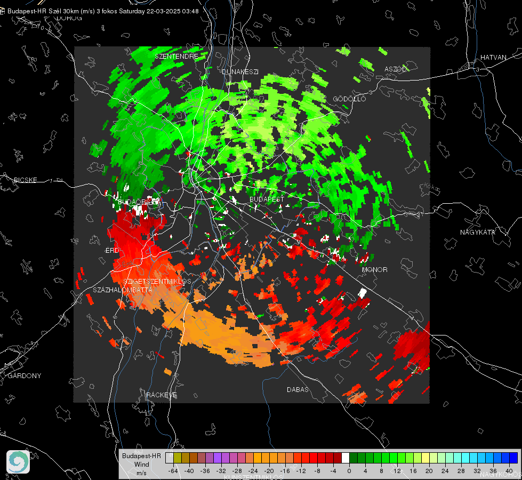Image resolution: width=522 pixels, height=480 pixels.
Task: Click the SZENTENDRE city label
Action: coord(176,57)
